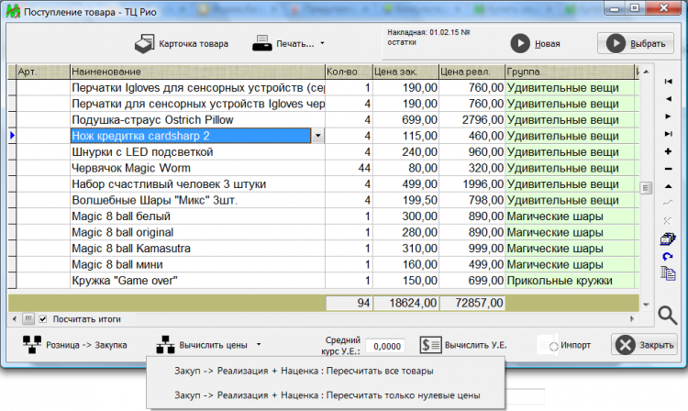This screenshot has height=411, width=688.
Task: Click the printer icon for Печать
Action: point(262,43)
